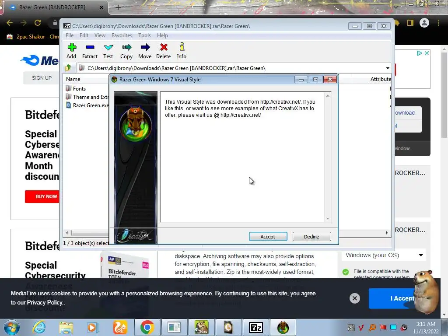Open the File menu in 7-Zip
This screenshot has width=448, height=336.
point(70,35)
